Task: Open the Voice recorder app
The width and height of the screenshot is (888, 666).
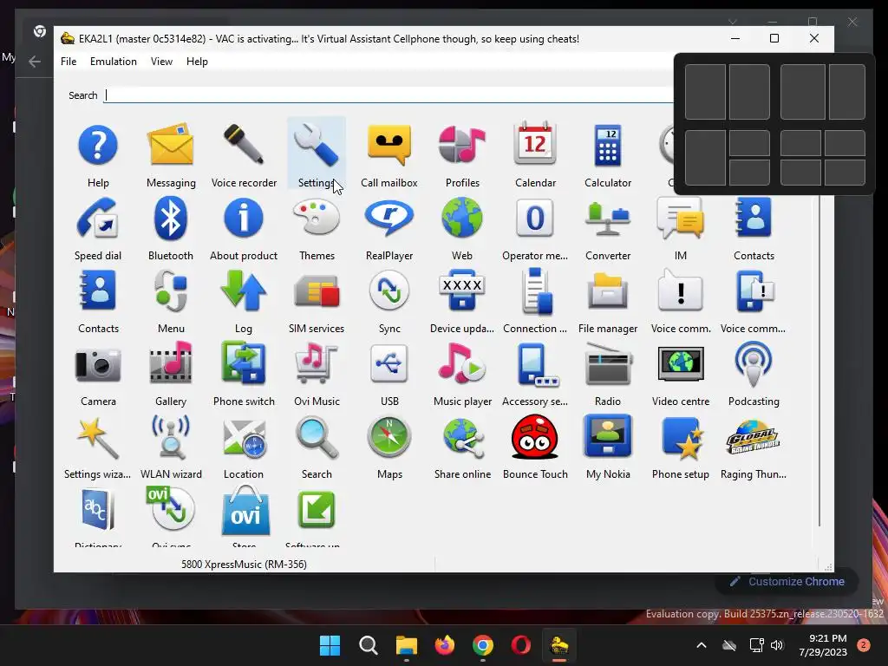Action: tap(244, 146)
